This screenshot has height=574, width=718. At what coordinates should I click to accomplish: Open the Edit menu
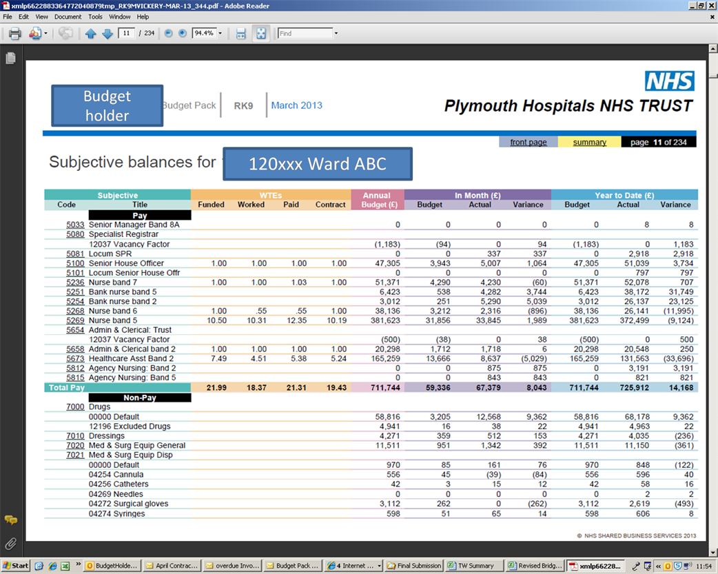pyautogui.click(x=23, y=17)
